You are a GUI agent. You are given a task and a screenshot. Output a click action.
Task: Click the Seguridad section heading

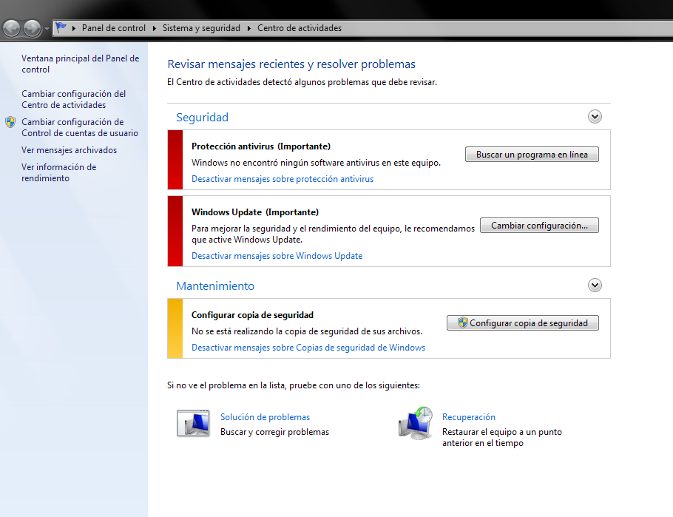202,117
